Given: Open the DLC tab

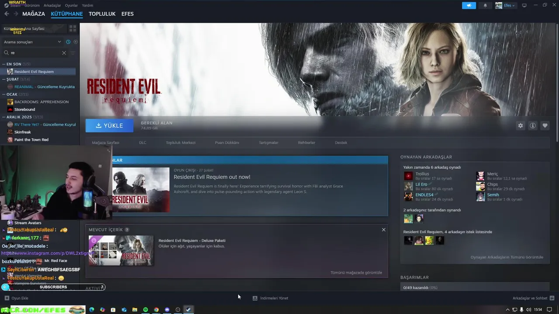Looking at the screenshot, I should point(142,143).
